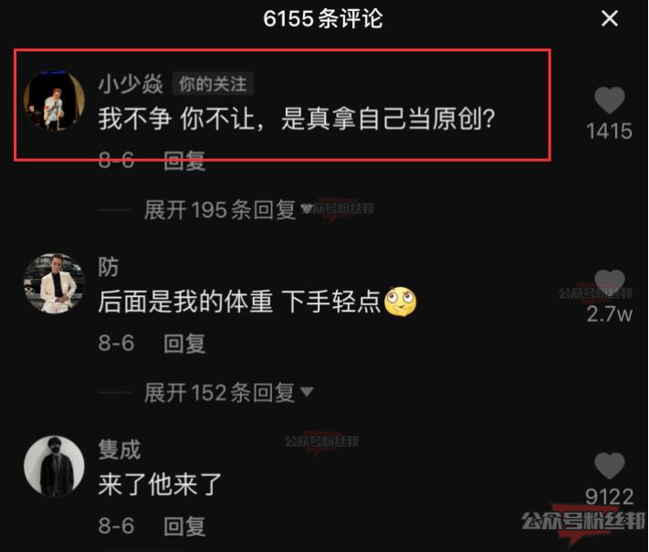Like the 来了他来了 comment heart
649x552 pixels.
coord(609,466)
